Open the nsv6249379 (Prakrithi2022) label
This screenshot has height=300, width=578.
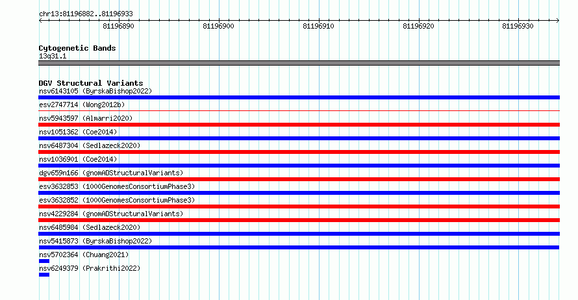click(x=90, y=268)
